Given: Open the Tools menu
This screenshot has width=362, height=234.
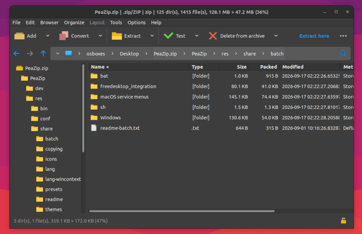Looking at the screenshot, I should 116,22.
